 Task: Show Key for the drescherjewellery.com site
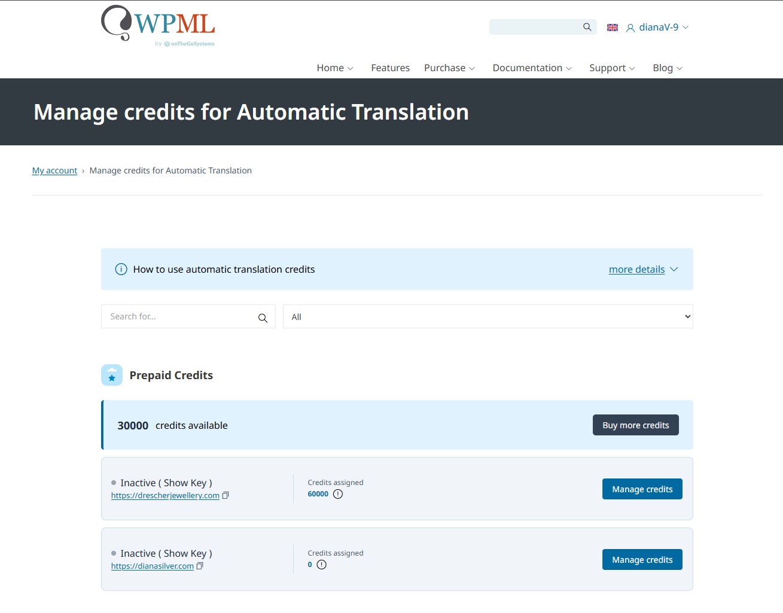pos(185,483)
